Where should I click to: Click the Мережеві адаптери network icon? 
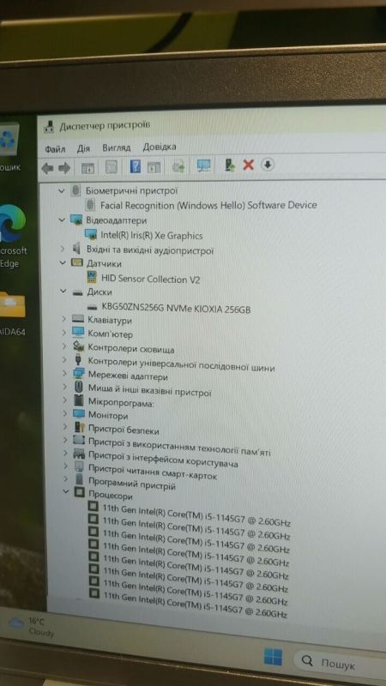[x=79, y=374]
